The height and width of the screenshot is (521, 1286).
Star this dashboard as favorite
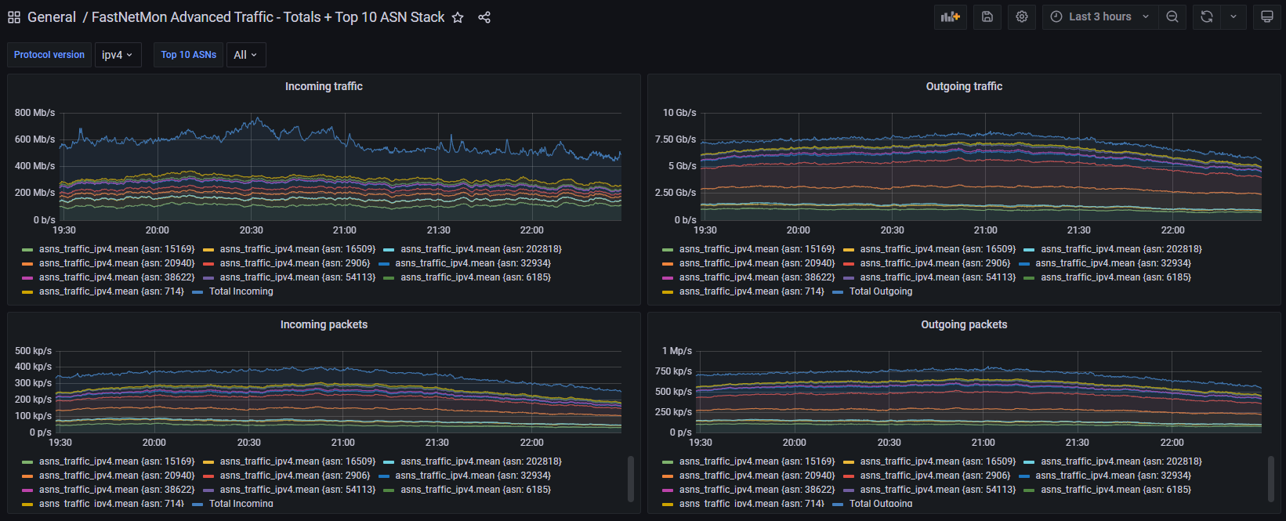coord(458,17)
